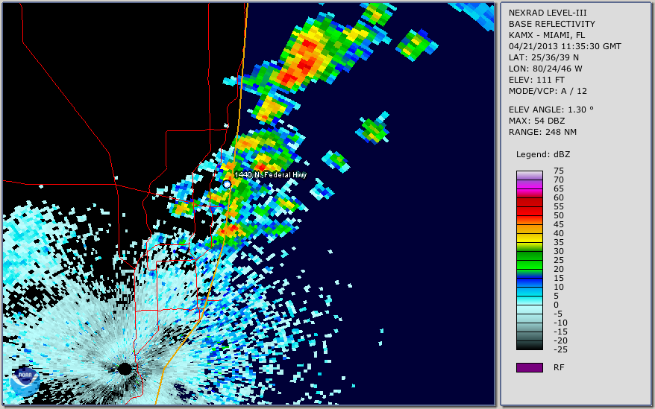Click the 'LON: 80/24/46 W' text

pyautogui.click(x=545, y=69)
